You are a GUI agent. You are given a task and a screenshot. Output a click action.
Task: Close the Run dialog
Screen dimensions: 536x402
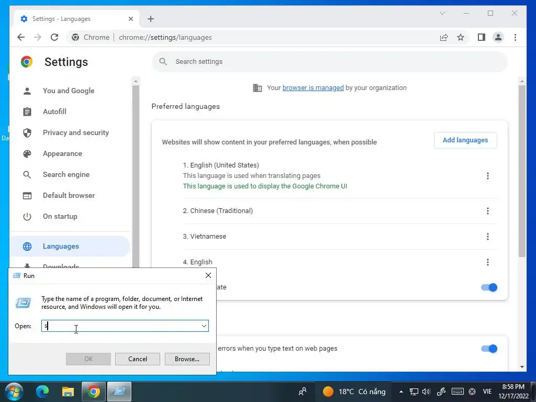(208, 275)
